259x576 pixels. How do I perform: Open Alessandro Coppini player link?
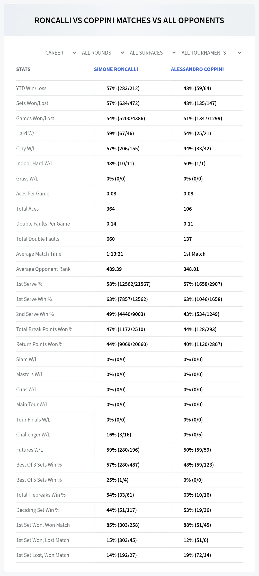click(x=197, y=69)
